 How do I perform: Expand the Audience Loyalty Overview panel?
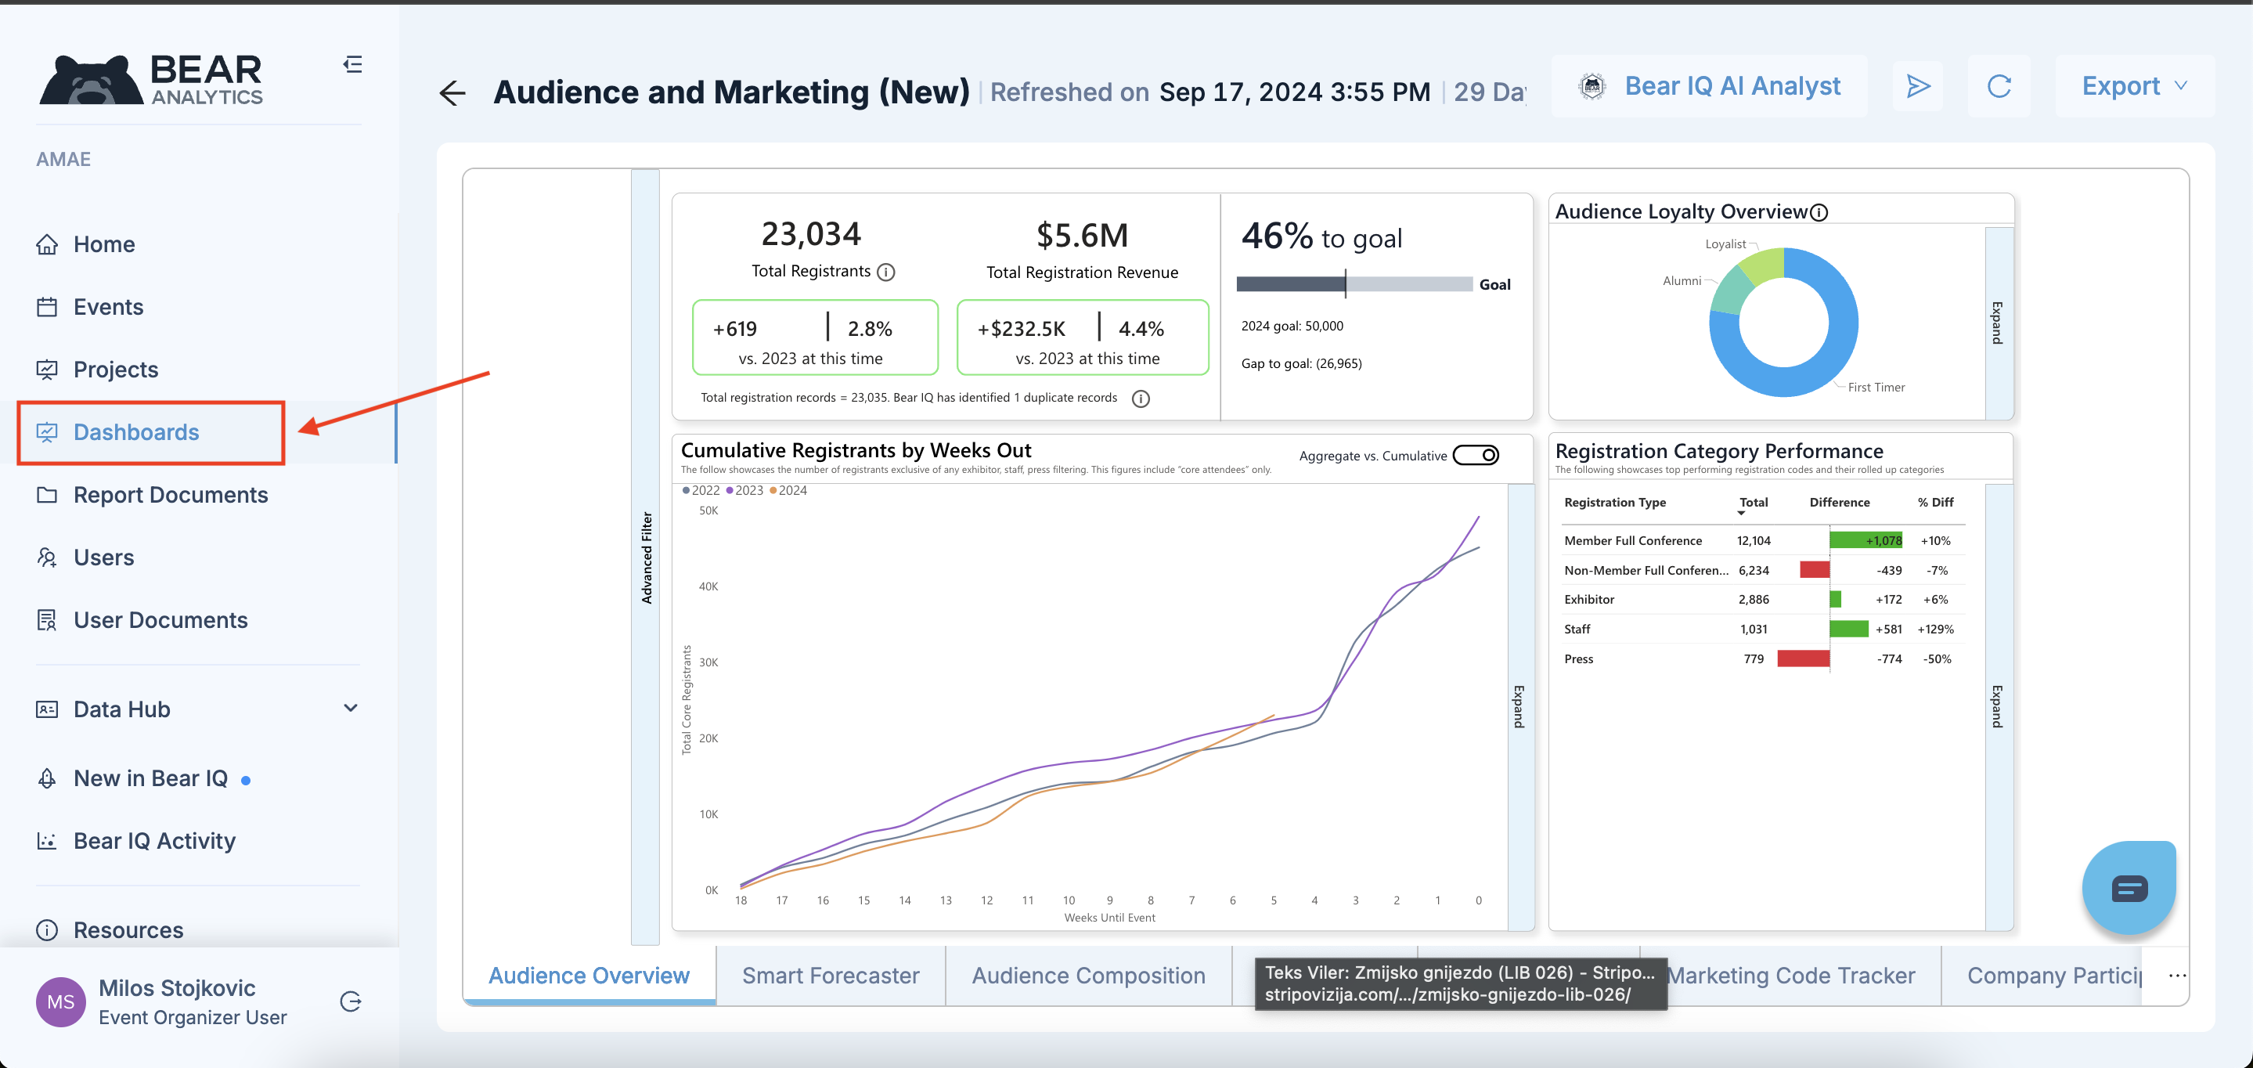click(1998, 323)
